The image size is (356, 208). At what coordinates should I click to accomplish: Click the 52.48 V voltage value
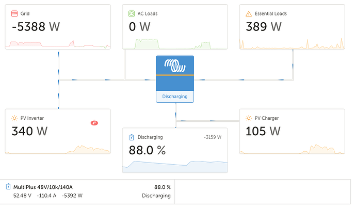[x=22, y=196]
